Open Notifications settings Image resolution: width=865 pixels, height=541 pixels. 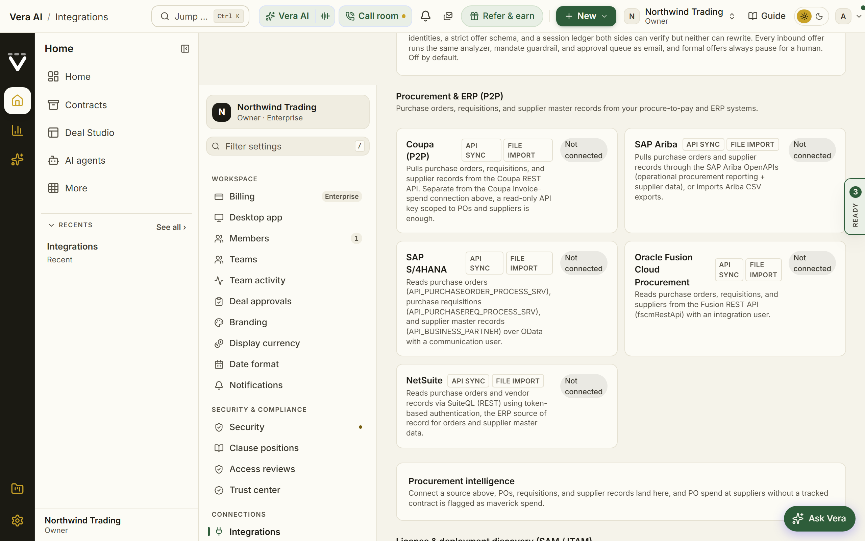click(x=288, y=385)
